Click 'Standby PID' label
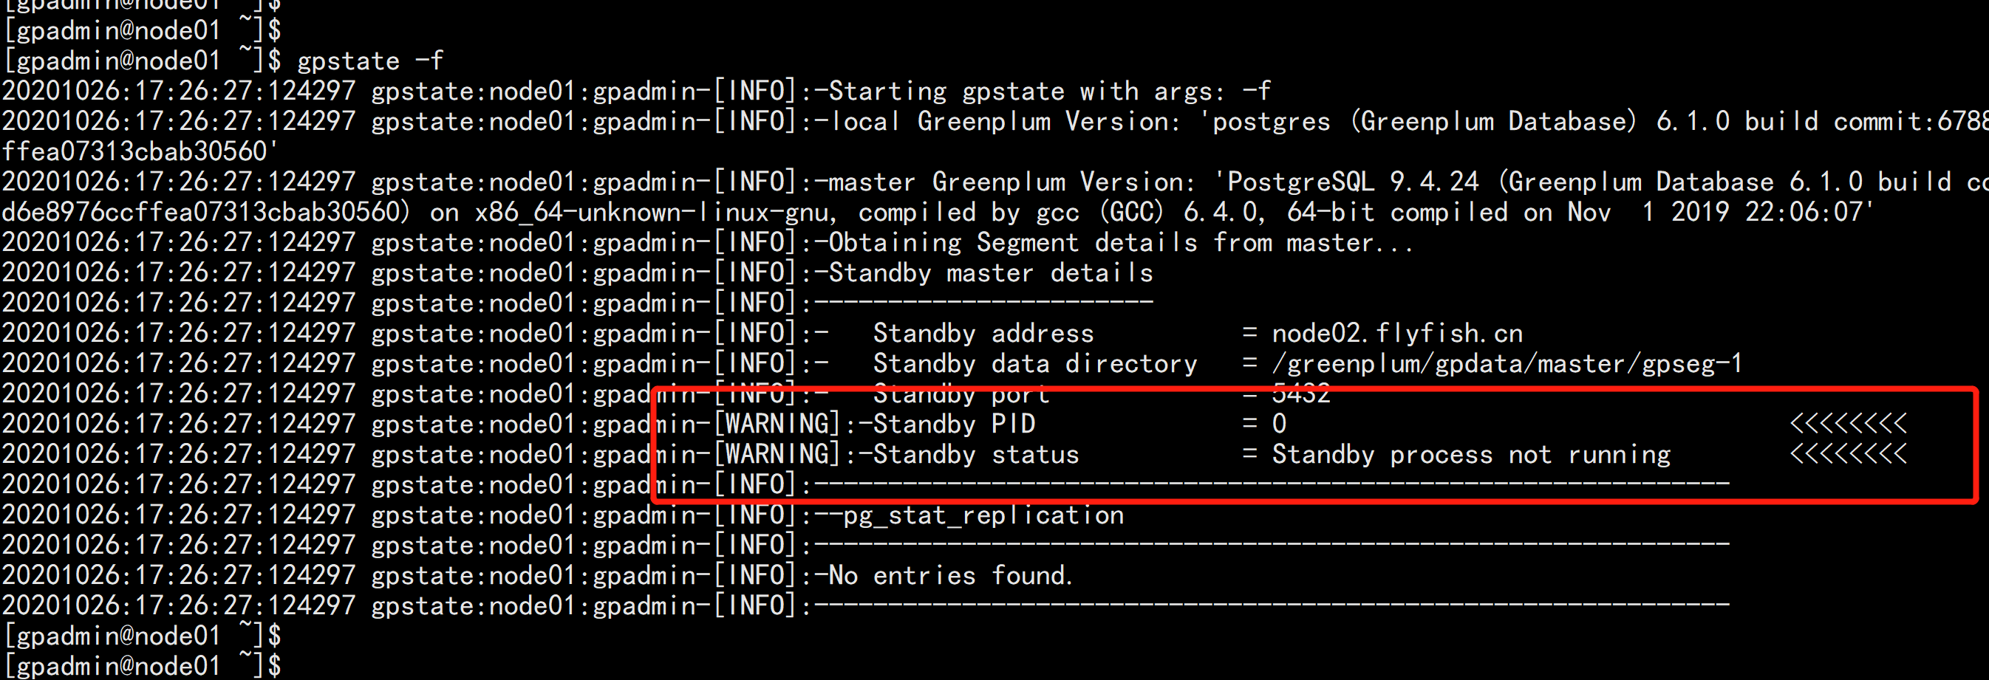This screenshot has height=680, width=1989. 954,424
